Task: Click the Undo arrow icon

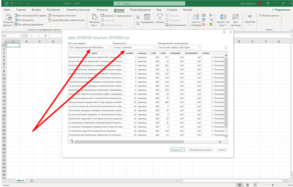Action: pyautogui.click(x=12, y=4)
